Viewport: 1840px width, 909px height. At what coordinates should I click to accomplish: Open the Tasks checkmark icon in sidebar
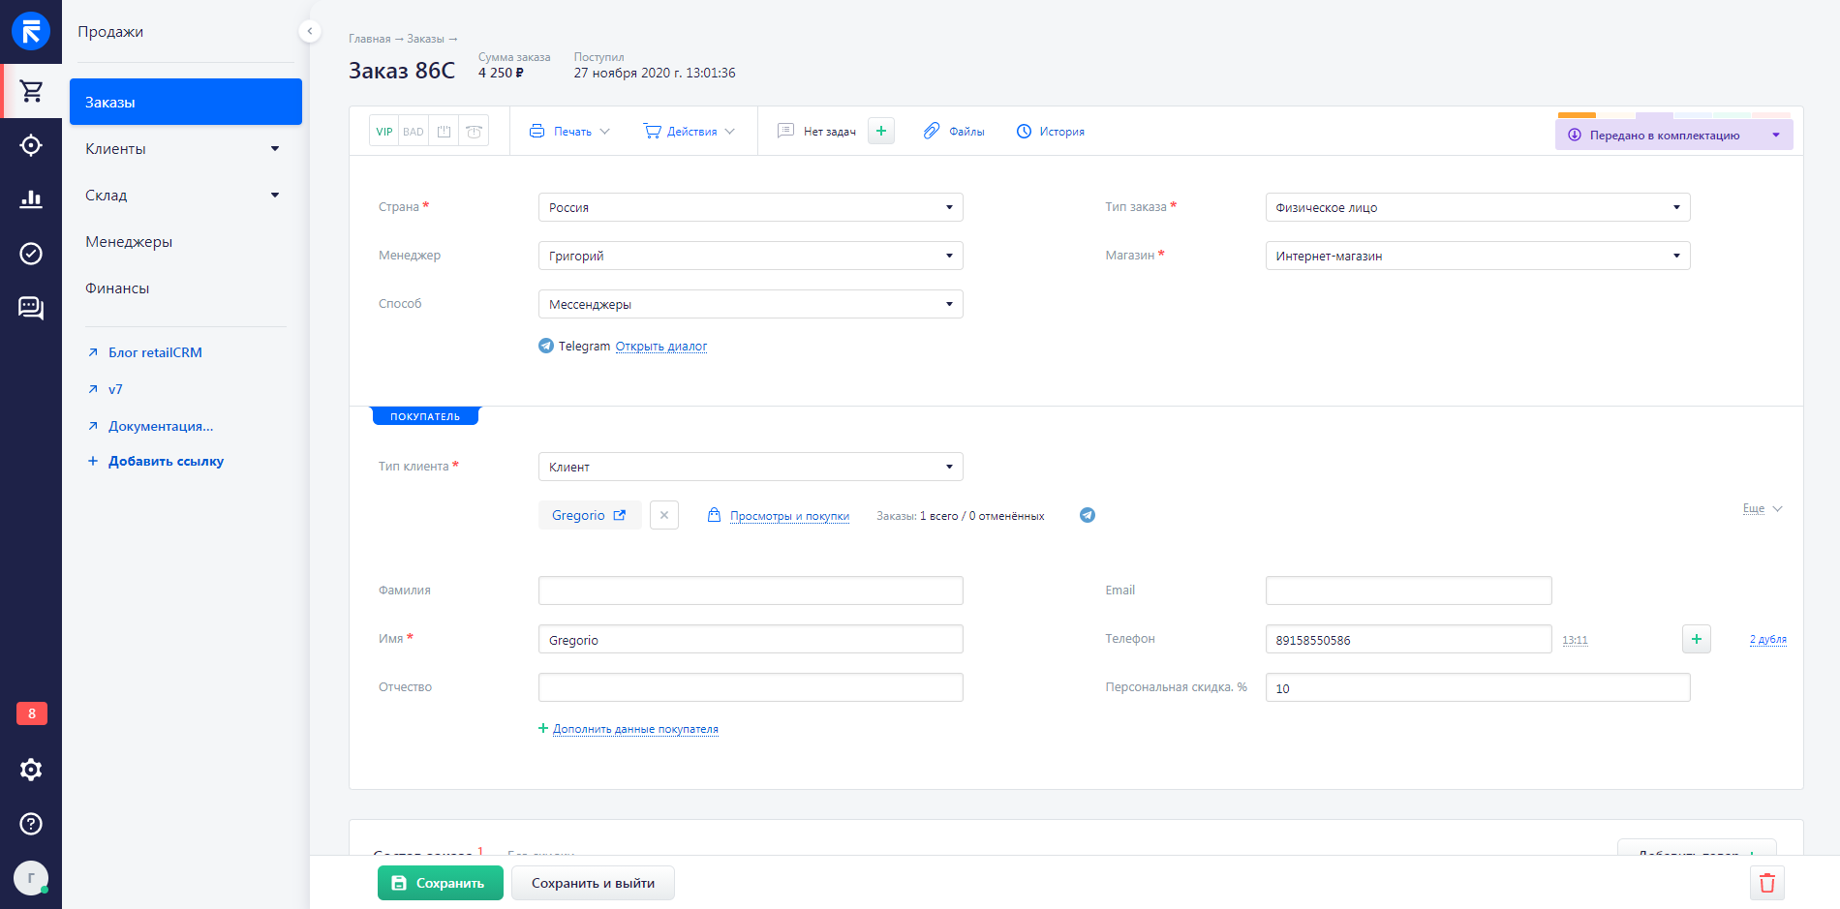tap(31, 254)
